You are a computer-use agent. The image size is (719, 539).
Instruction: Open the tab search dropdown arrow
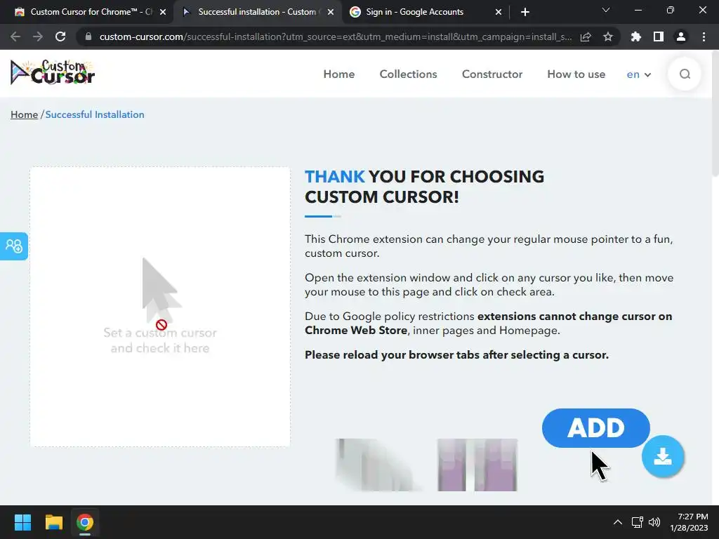pos(606,10)
